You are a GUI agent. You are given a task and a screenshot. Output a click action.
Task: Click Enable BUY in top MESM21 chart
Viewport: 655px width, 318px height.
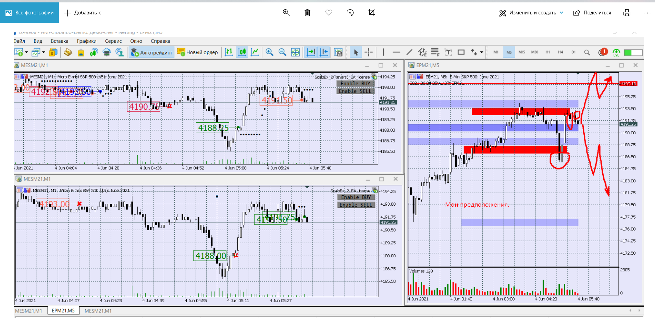355,83
